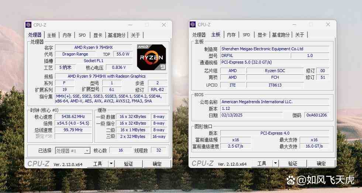Click the motherboard model value DRFXL
Screen dimensions: 362x193
click(255, 55)
